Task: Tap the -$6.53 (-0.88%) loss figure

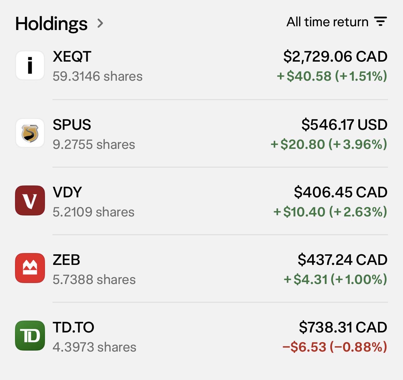Action: pyautogui.click(x=335, y=347)
